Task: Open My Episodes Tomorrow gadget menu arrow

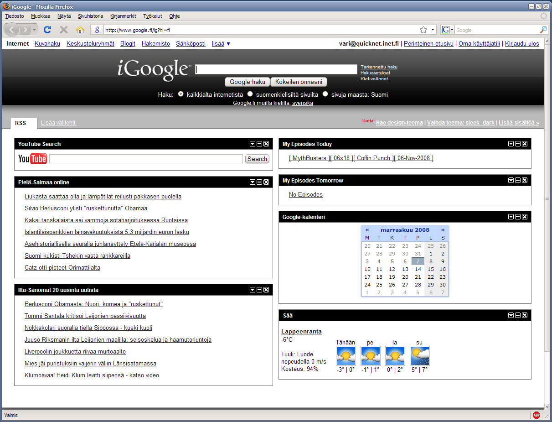Action: click(x=511, y=180)
